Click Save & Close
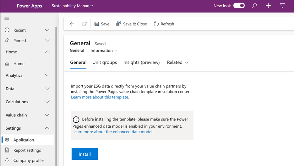 point(132,24)
